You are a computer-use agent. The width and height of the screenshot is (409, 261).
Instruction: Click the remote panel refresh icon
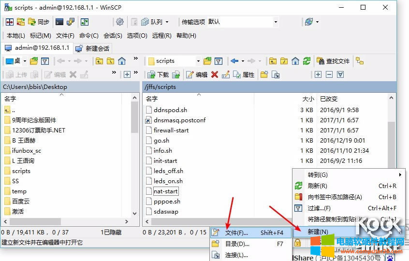tap(307, 61)
